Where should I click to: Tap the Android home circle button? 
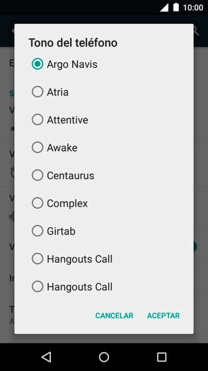pyautogui.click(x=104, y=357)
